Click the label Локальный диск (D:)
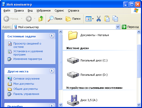 [94, 75]
